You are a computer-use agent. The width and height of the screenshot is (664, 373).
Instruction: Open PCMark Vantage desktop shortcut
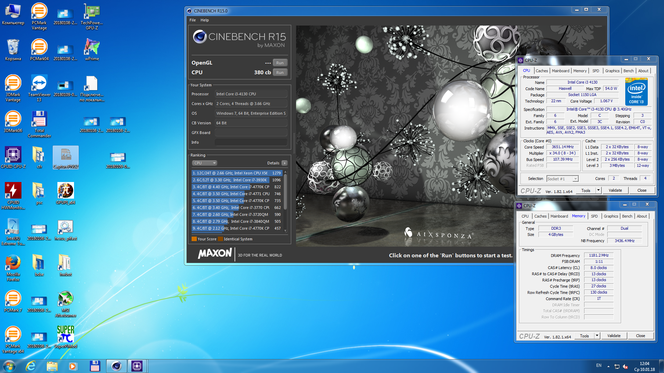(39, 17)
